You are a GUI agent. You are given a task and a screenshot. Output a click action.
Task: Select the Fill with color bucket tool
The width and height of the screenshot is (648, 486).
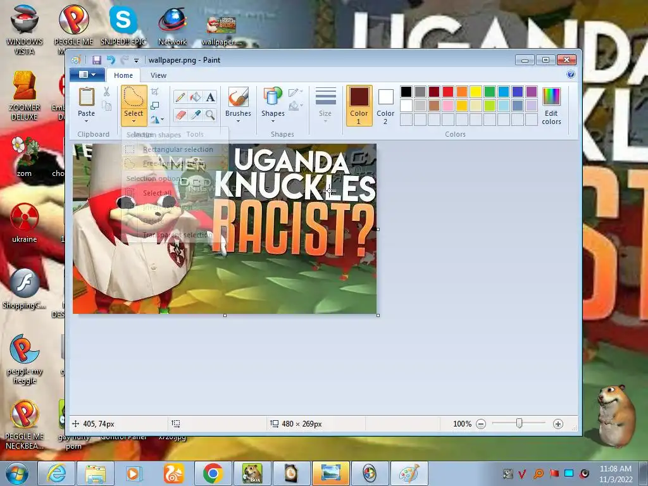tap(196, 97)
